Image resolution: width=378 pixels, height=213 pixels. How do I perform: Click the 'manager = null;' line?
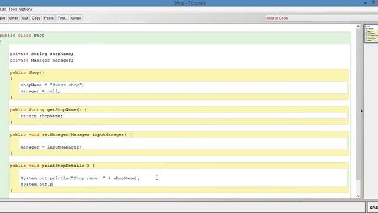[x=40, y=91]
